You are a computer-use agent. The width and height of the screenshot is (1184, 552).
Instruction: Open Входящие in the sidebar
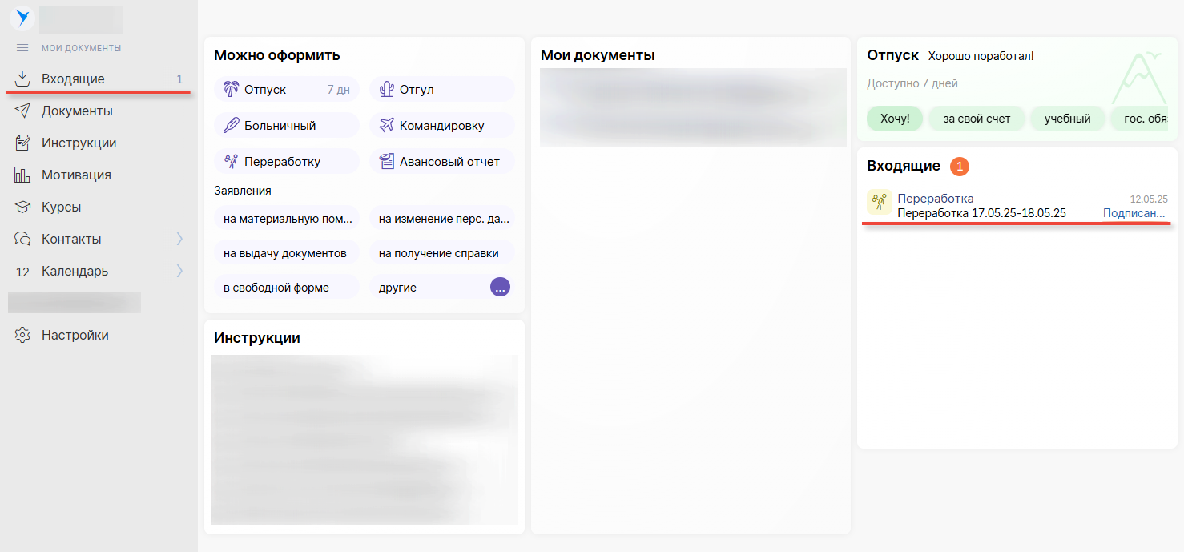tap(73, 79)
